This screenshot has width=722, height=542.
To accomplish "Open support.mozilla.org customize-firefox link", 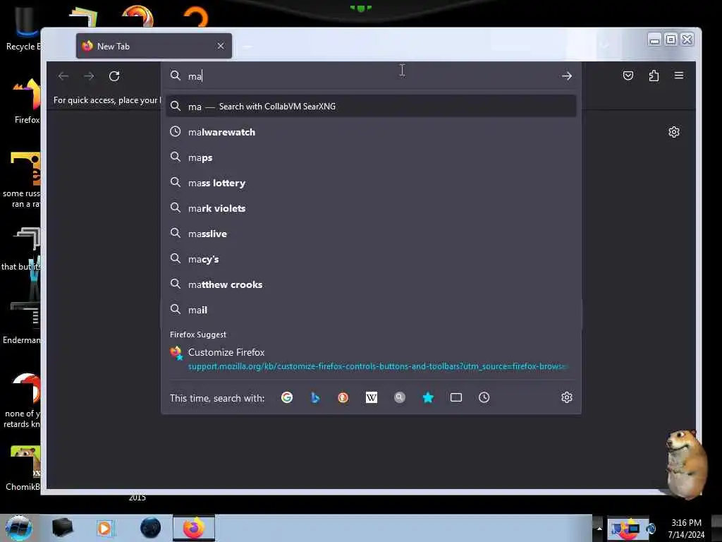I will click(x=378, y=366).
